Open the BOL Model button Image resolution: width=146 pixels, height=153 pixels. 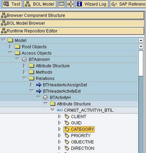[x=40, y=4]
